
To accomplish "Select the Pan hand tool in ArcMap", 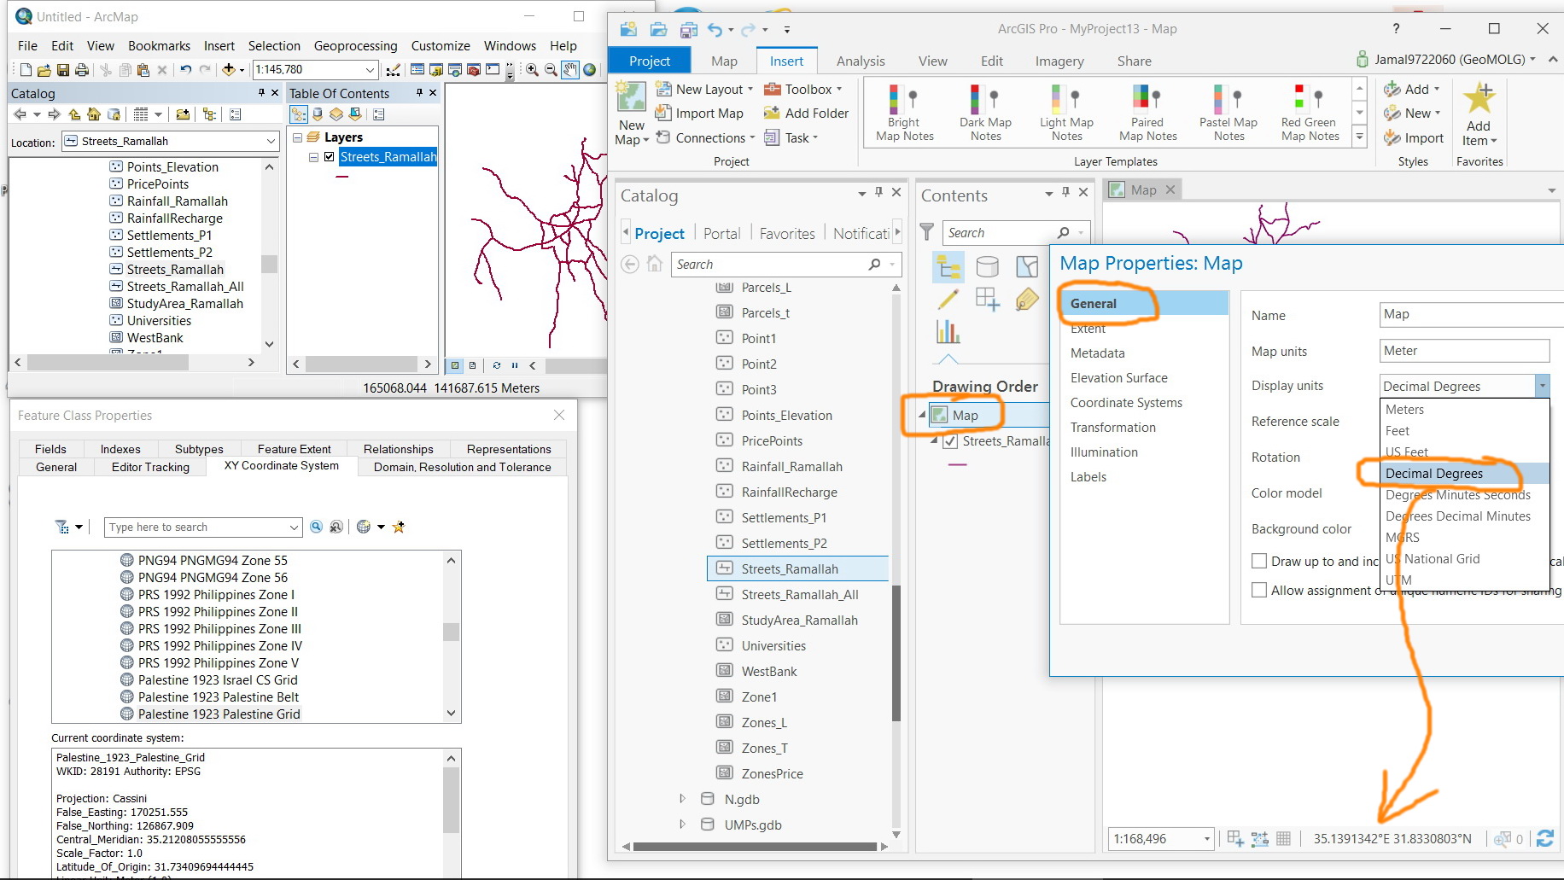I will pos(569,70).
